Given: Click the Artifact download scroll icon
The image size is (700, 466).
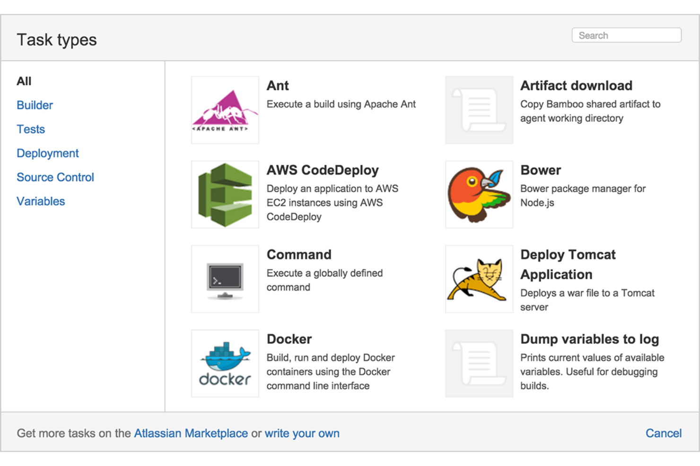Looking at the screenshot, I should point(479,110).
